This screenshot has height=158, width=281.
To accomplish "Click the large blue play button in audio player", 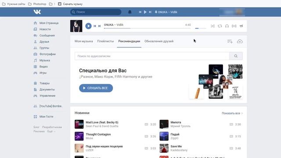I will pos(88,26).
